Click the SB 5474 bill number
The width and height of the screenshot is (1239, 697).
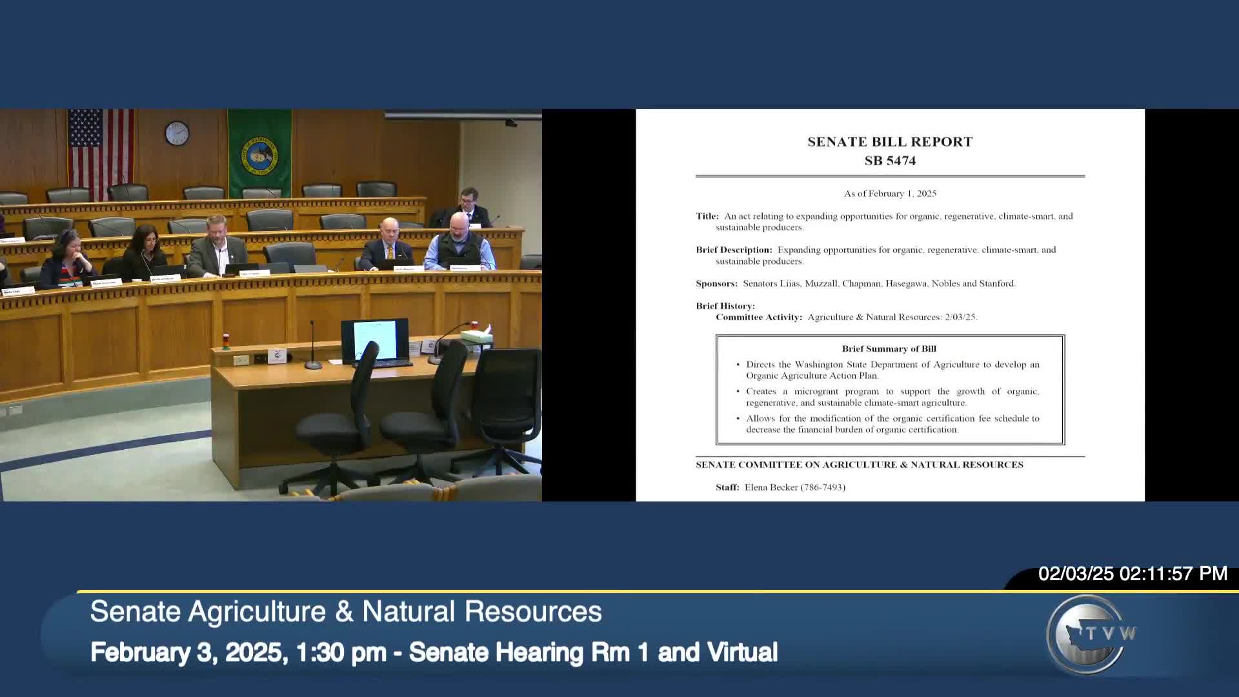[x=890, y=161]
